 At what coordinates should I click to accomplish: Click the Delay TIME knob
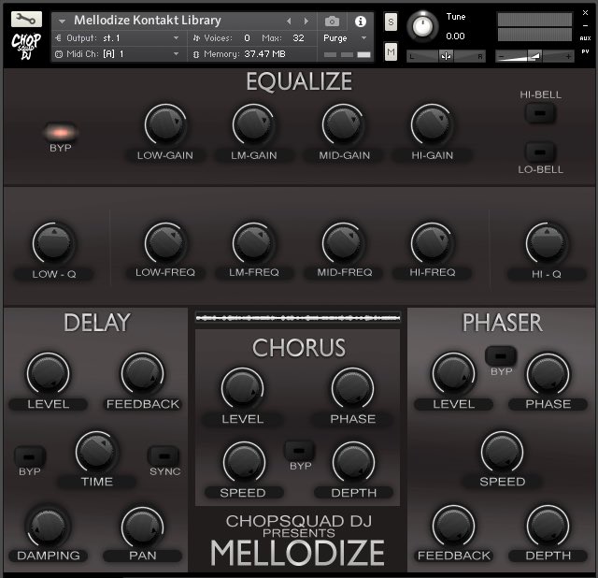(x=96, y=452)
